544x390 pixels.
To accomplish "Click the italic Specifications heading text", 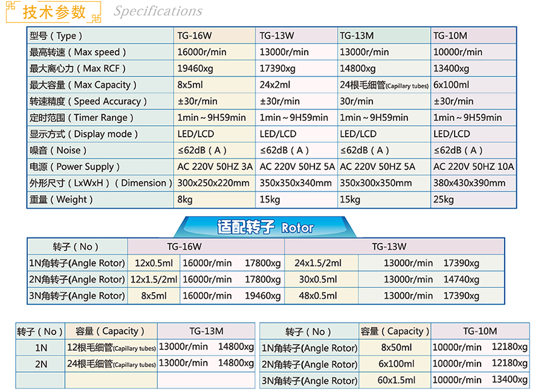I will point(158,11).
